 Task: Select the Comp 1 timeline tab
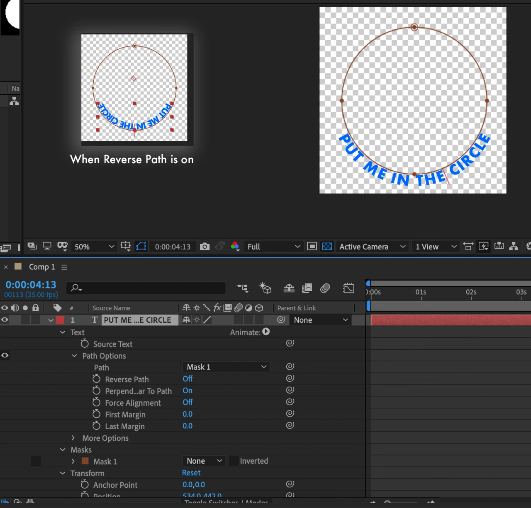[41, 267]
